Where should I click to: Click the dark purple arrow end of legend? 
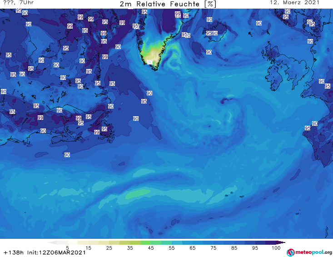pyautogui.click(x=281, y=242)
